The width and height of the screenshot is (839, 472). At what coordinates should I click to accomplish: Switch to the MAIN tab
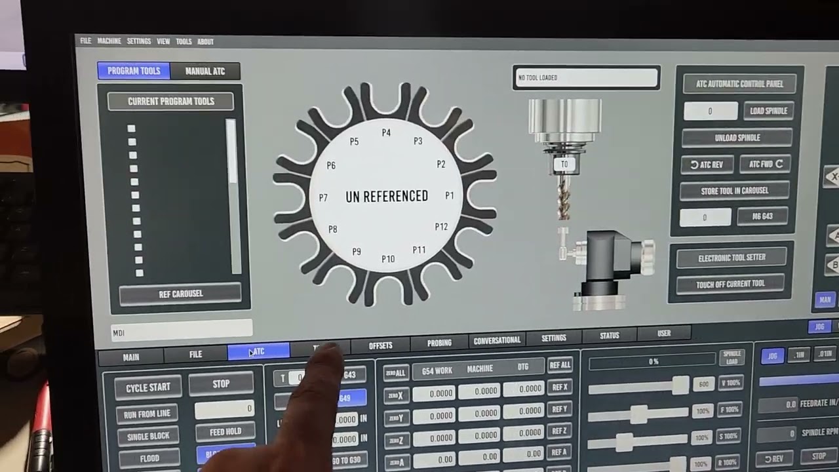131,357
